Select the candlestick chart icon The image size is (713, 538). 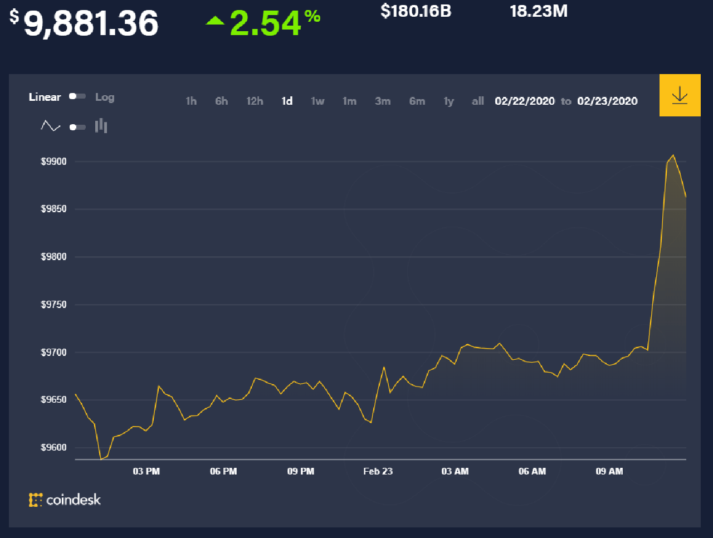coord(101,126)
